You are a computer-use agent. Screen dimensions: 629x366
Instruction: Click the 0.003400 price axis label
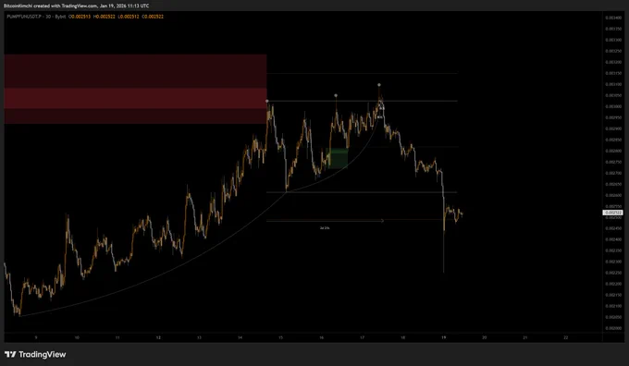coord(613,18)
